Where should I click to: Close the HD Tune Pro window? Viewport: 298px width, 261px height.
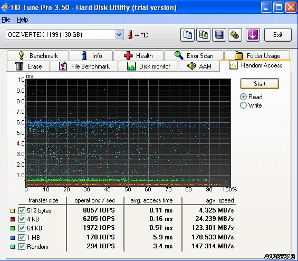pyautogui.click(x=291, y=7)
